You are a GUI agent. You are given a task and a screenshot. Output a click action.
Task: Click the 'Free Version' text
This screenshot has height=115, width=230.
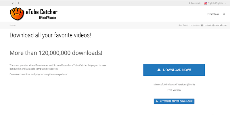[x=174, y=90]
